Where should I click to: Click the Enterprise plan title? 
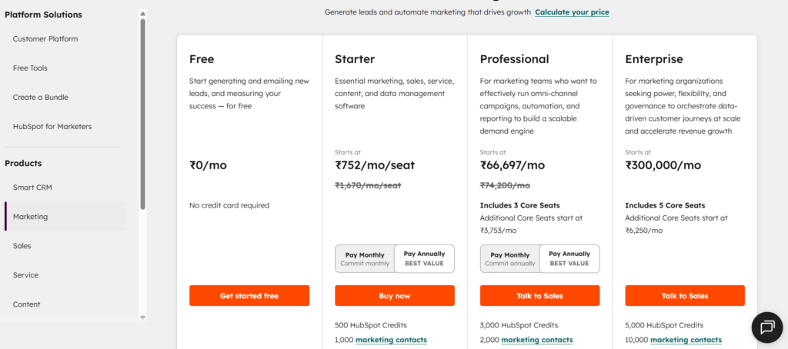click(x=654, y=59)
